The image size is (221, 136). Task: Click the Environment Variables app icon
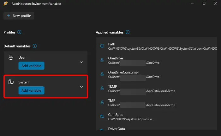point(6,4)
